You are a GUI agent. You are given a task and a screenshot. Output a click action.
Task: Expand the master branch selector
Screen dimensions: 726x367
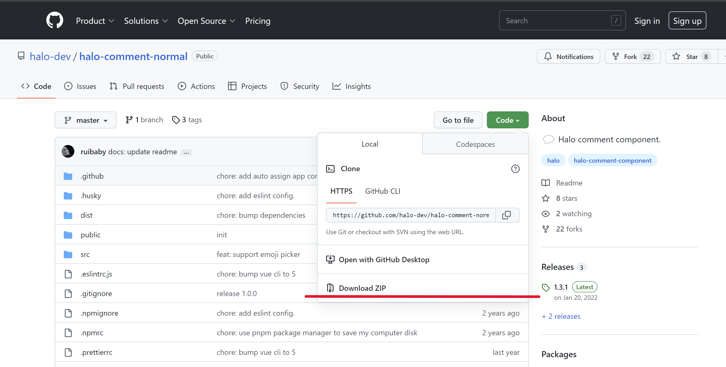85,120
